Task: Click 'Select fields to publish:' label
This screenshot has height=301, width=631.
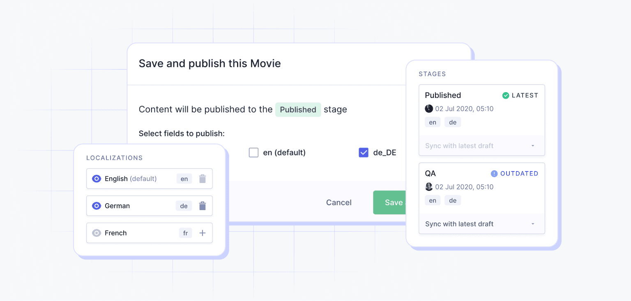Action: coord(182,134)
